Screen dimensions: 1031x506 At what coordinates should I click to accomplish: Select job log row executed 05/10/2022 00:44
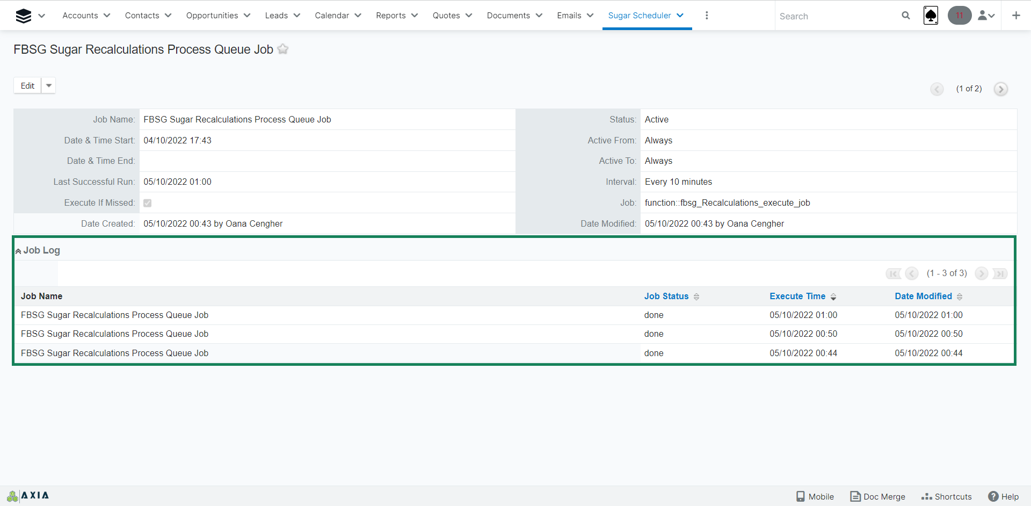[514, 353]
